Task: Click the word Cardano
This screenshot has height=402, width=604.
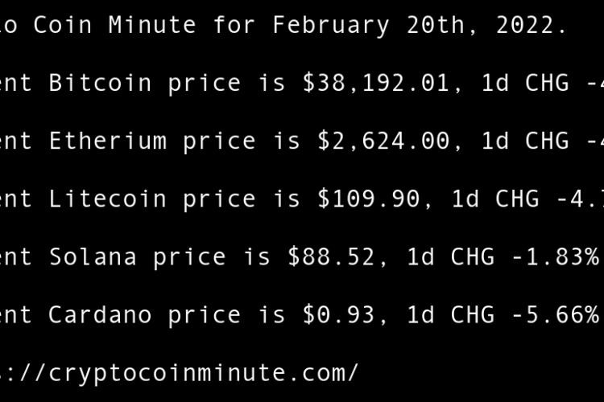Action: [x=100, y=314]
